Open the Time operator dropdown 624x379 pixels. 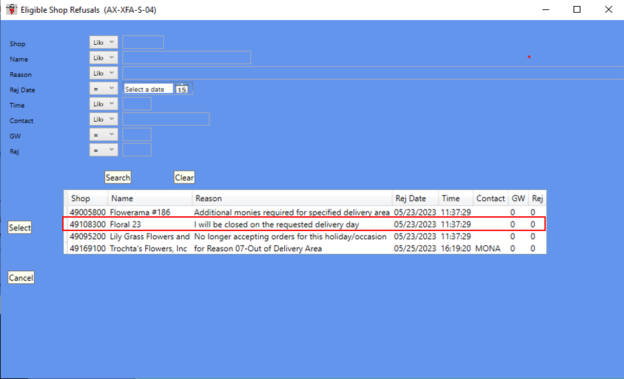[104, 104]
